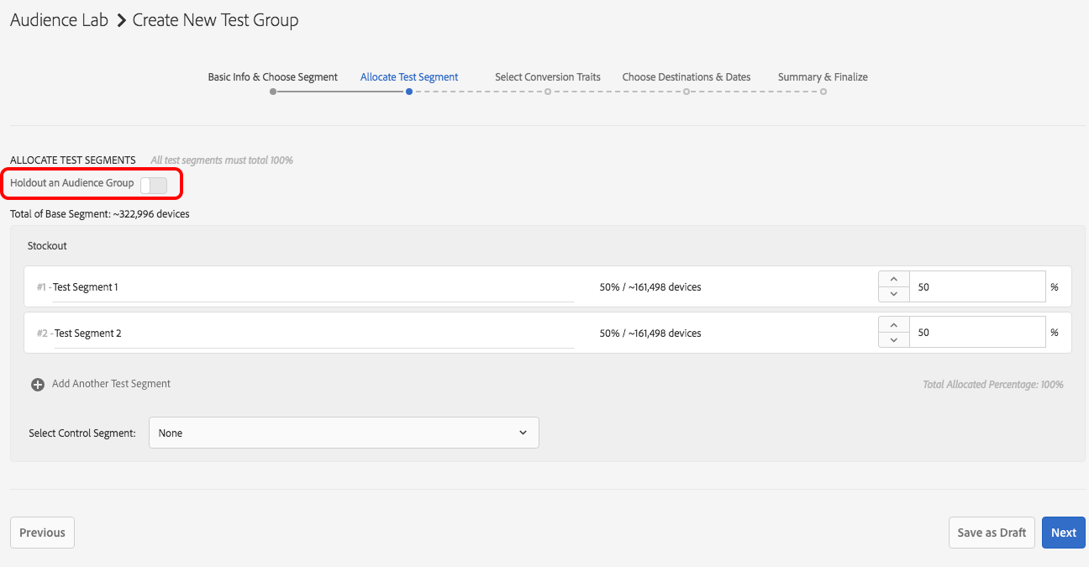Jump to Choose Destinations & Dates step

[686, 77]
